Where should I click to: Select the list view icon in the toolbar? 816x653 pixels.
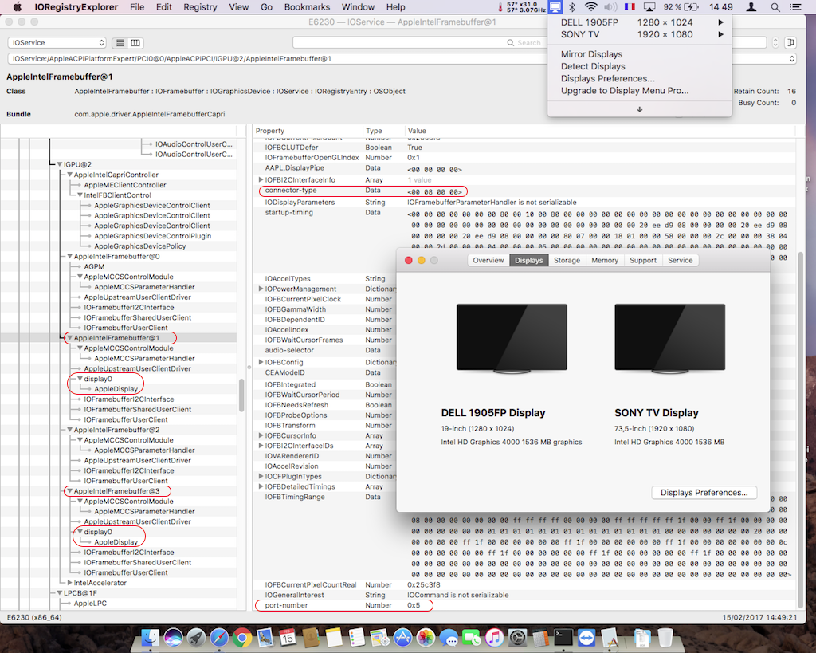pos(120,42)
